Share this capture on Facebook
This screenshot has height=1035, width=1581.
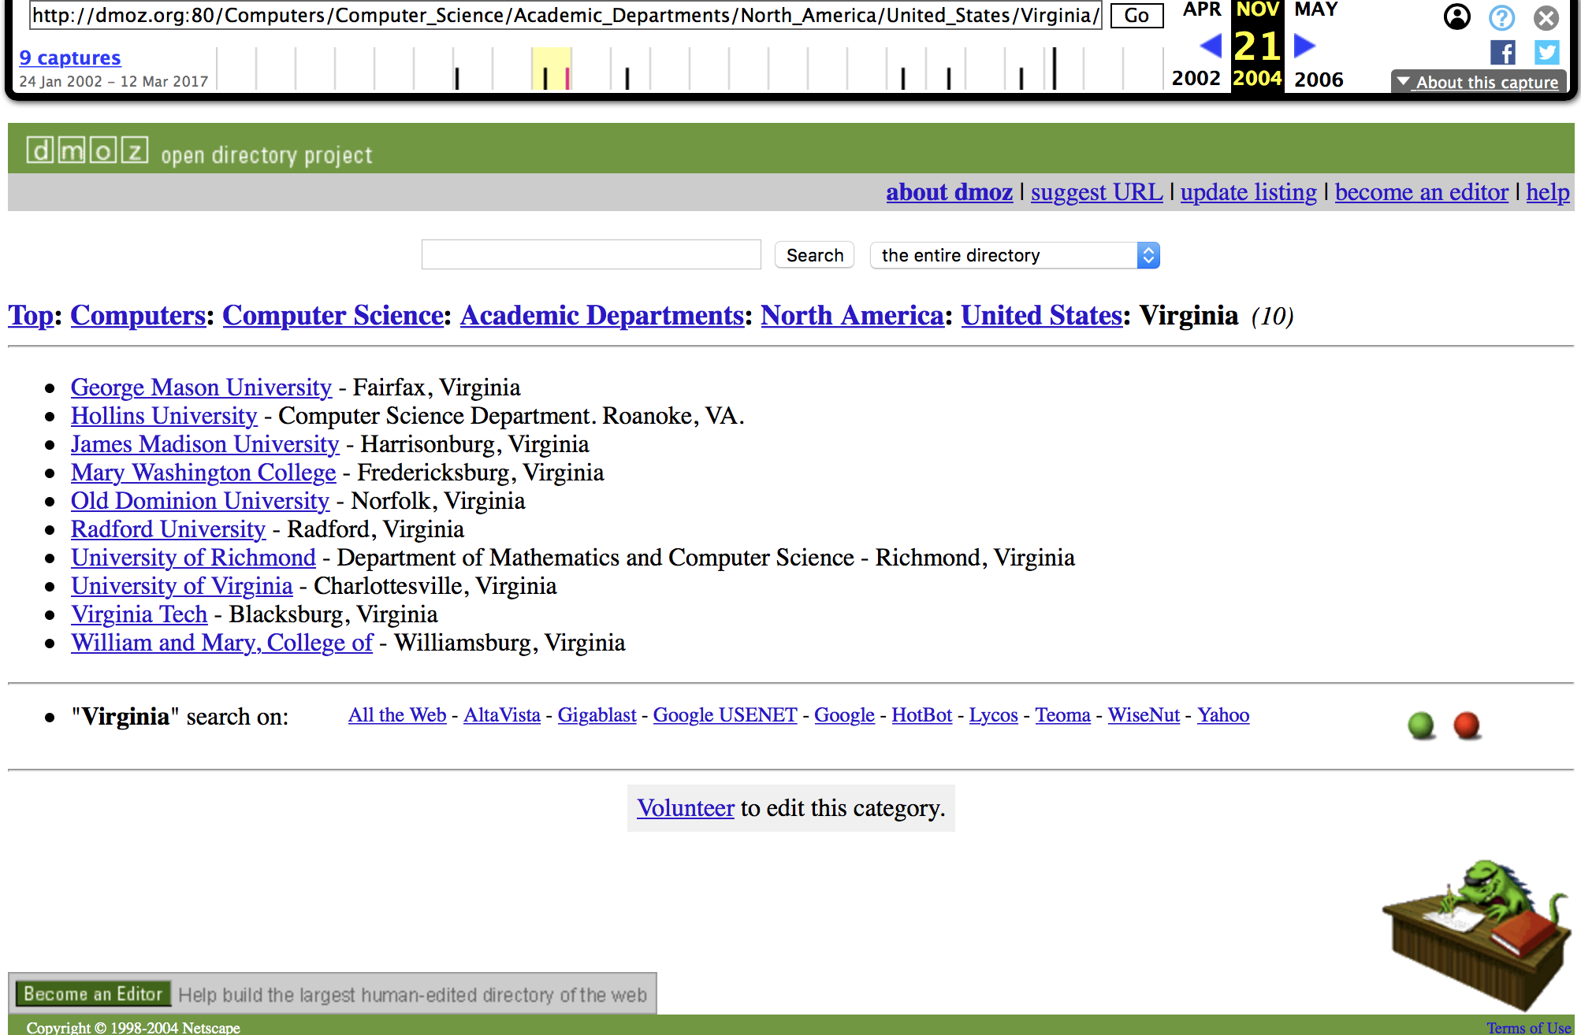(1502, 53)
